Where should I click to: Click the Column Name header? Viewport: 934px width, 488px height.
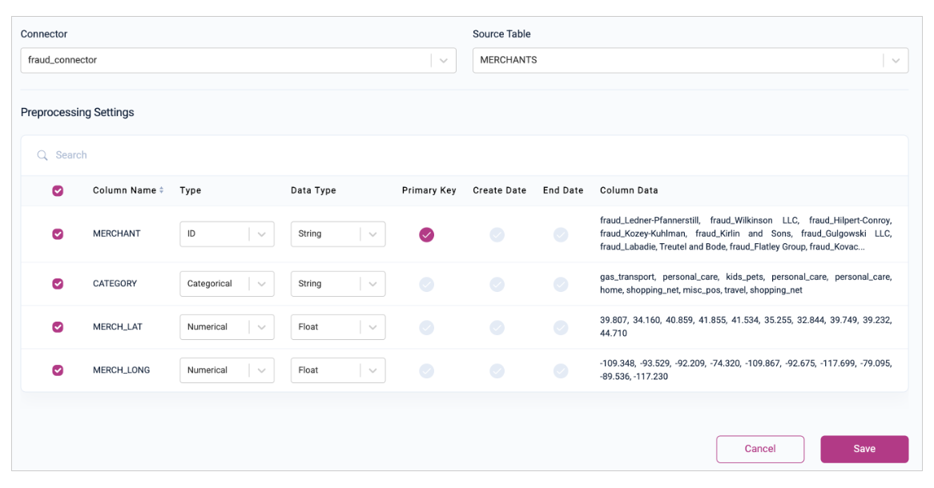tap(124, 190)
